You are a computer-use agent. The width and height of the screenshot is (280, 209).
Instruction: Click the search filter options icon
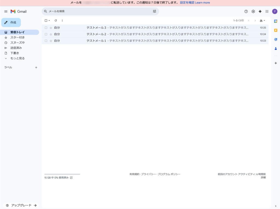(154, 11)
